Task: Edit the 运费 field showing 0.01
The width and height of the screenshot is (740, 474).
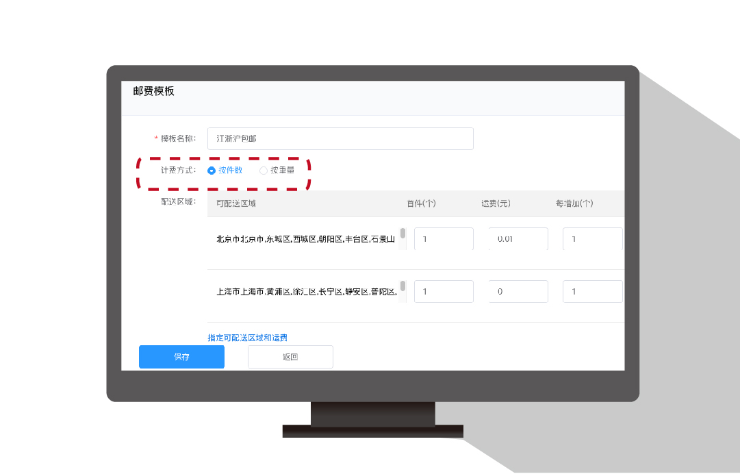Action: [x=518, y=239]
